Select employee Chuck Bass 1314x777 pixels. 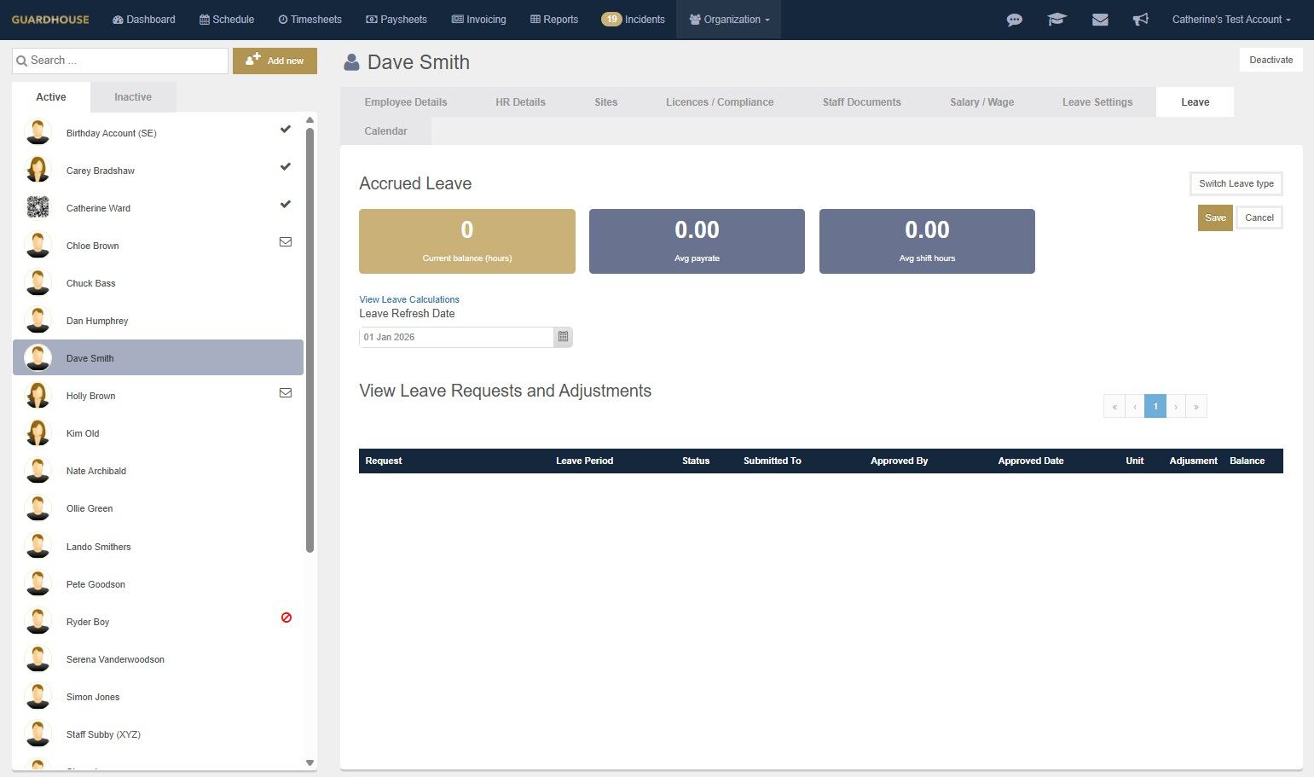(x=158, y=283)
